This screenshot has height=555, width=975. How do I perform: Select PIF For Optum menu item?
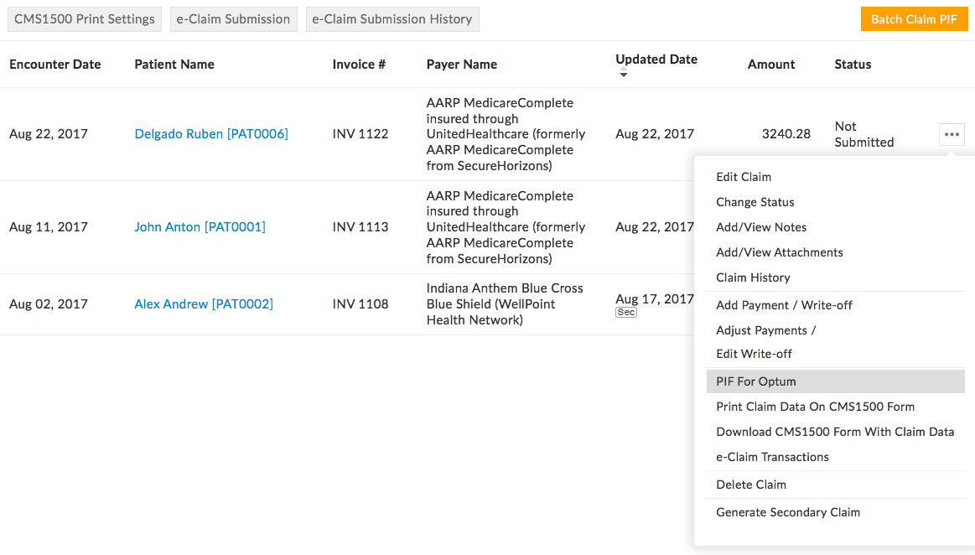[756, 381]
